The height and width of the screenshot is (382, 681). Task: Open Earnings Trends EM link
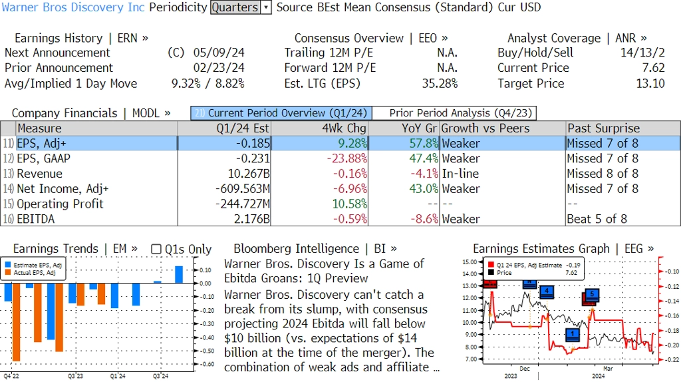pyautogui.click(x=75, y=249)
